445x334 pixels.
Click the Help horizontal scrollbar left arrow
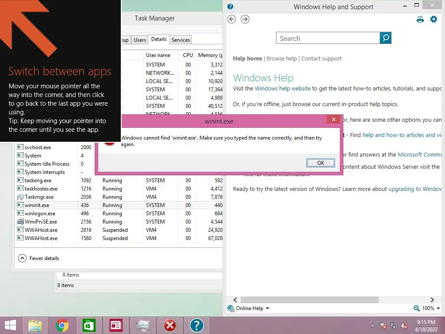(x=235, y=300)
